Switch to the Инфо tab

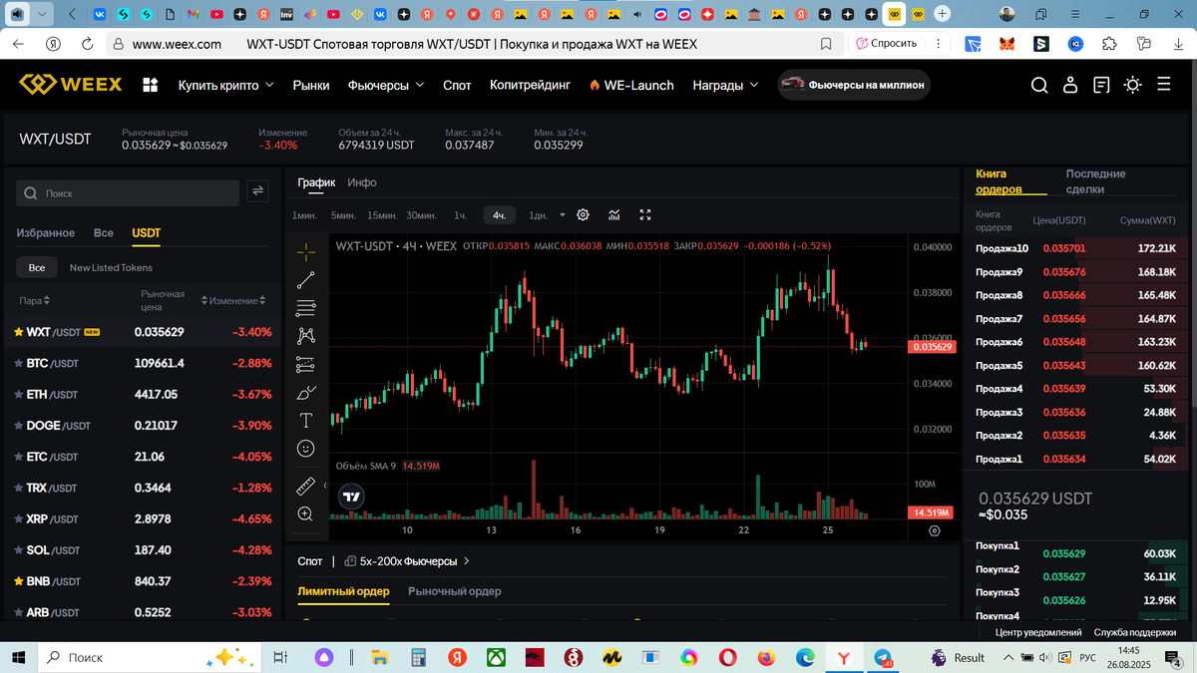pos(362,182)
